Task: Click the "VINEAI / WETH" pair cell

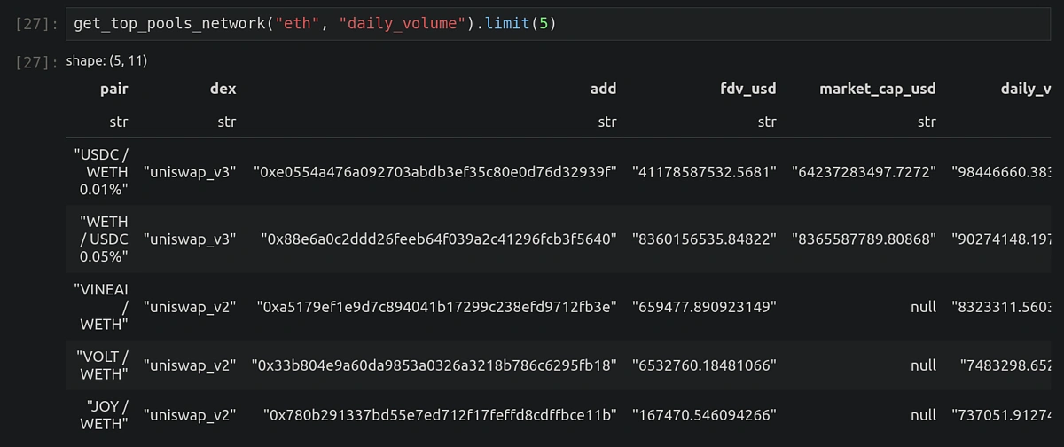Action: (x=105, y=307)
